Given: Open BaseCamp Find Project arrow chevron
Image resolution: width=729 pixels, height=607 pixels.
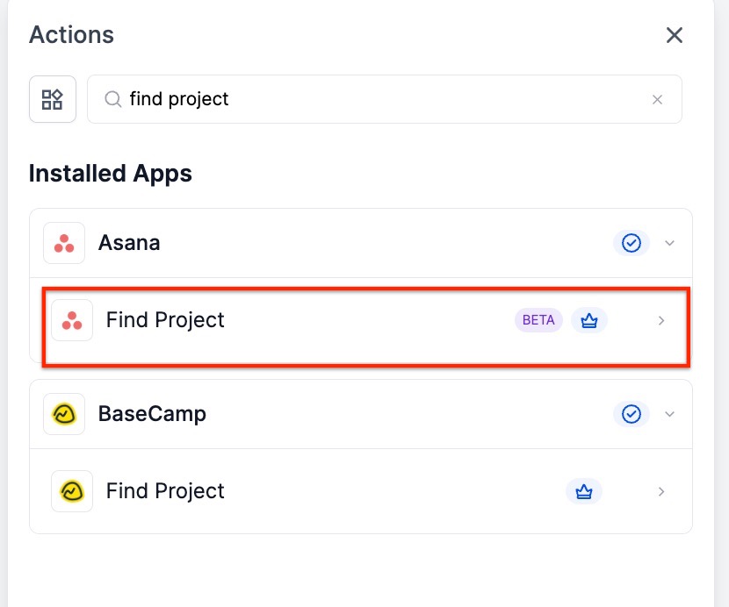Looking at the screenshot, I should tap(661, 491).
